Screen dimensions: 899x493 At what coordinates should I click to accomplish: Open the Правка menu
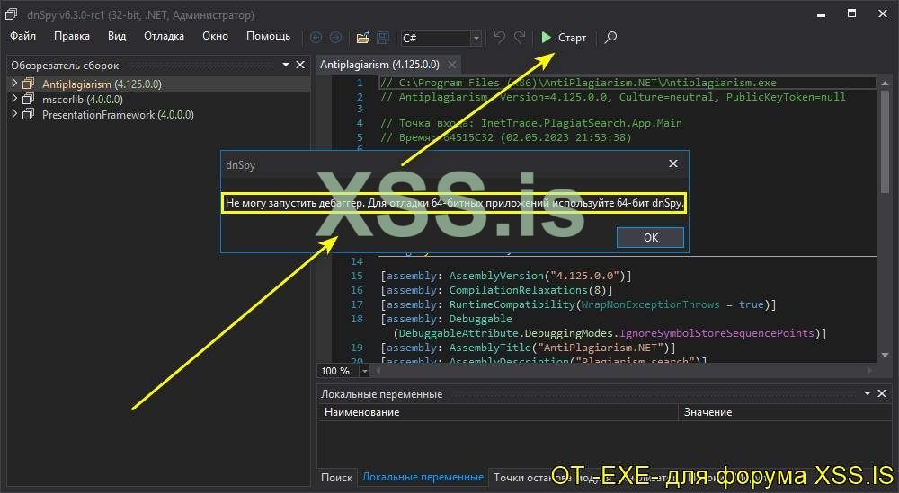click(72, 36)
